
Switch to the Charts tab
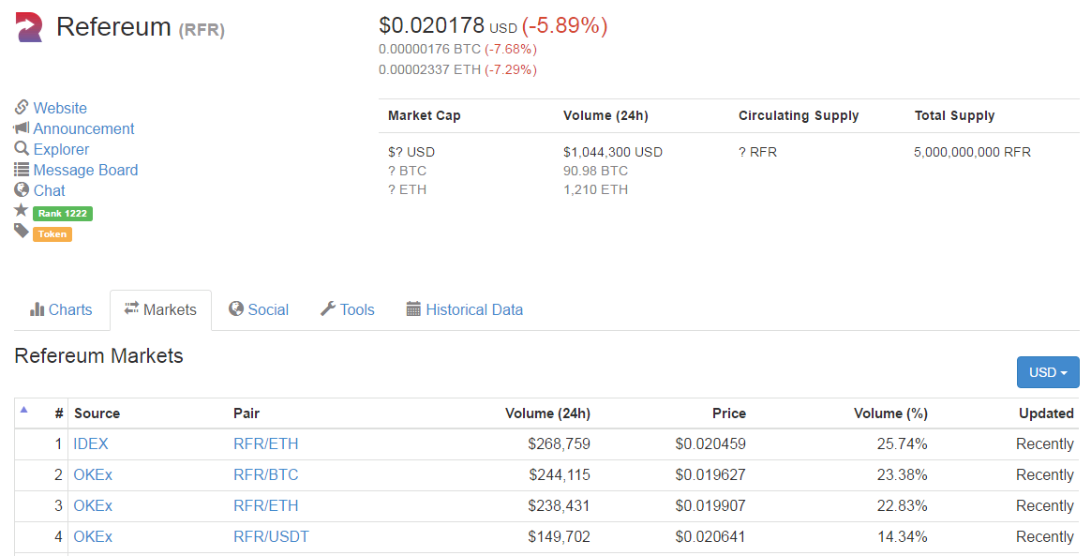(x=61, y=309)
